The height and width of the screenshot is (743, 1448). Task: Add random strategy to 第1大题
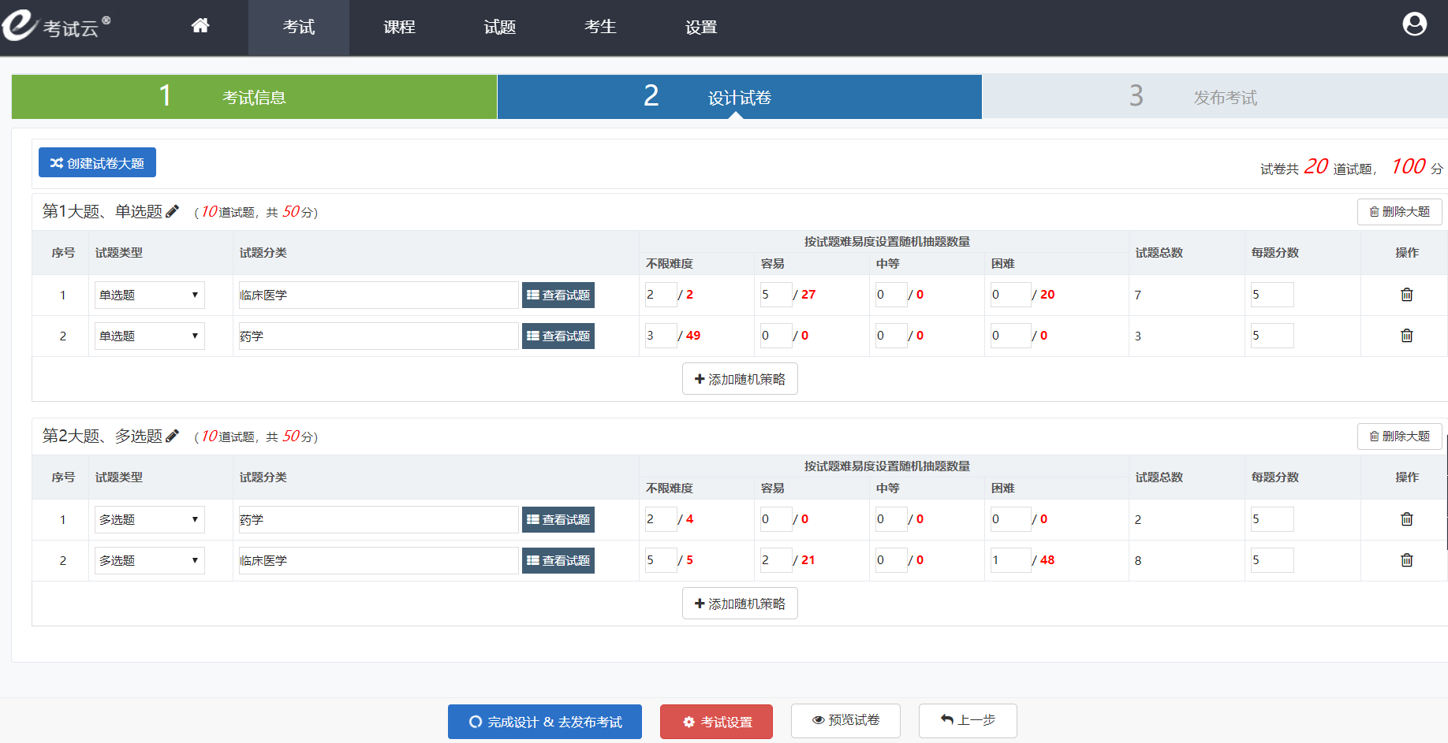coord(740,379)
